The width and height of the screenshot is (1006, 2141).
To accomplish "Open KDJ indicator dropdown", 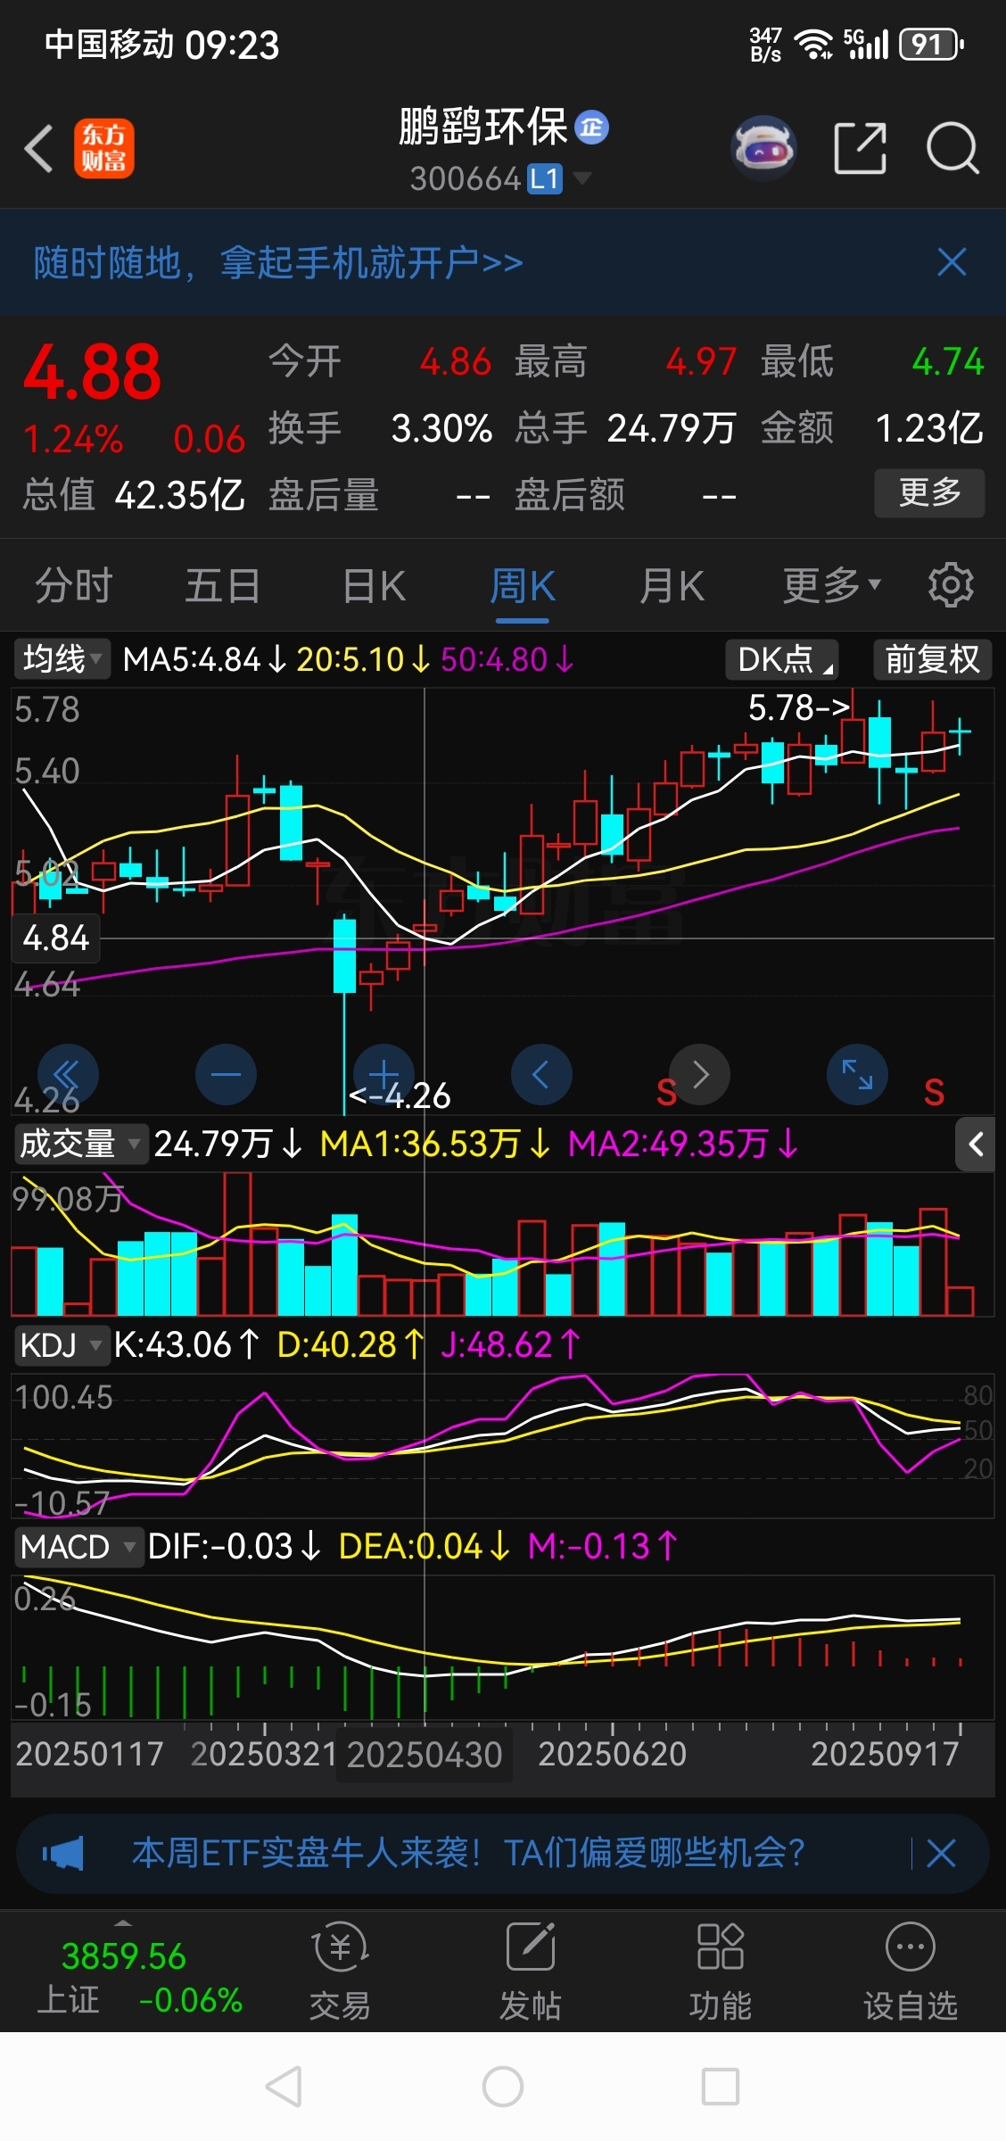I will tap(62, 1344).
